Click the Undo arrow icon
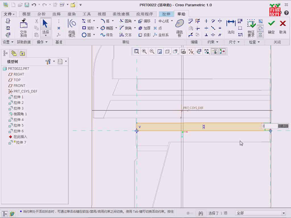Screen dimensions: 291x218 click(x=34, y=5)
